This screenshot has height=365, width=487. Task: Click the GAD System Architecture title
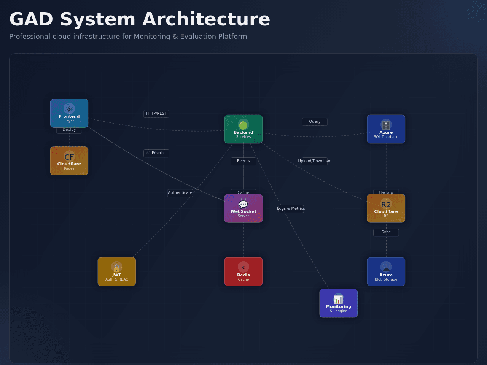point(140,19)
